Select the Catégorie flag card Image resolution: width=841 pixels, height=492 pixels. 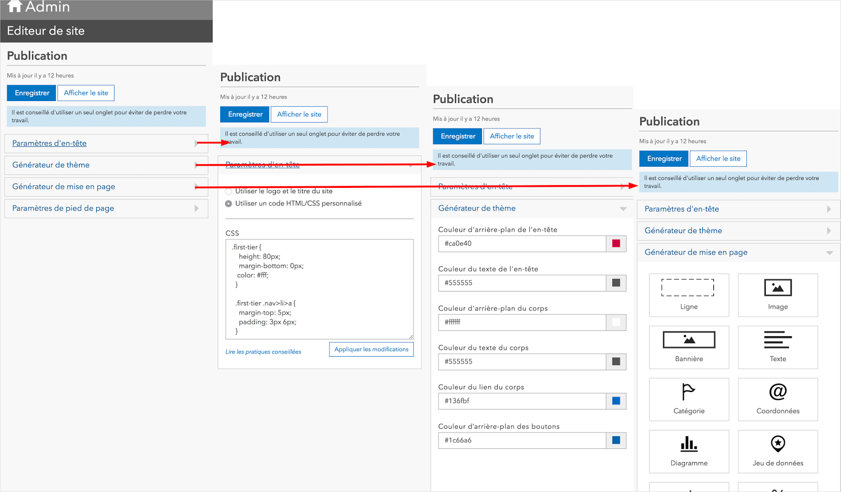689,399
